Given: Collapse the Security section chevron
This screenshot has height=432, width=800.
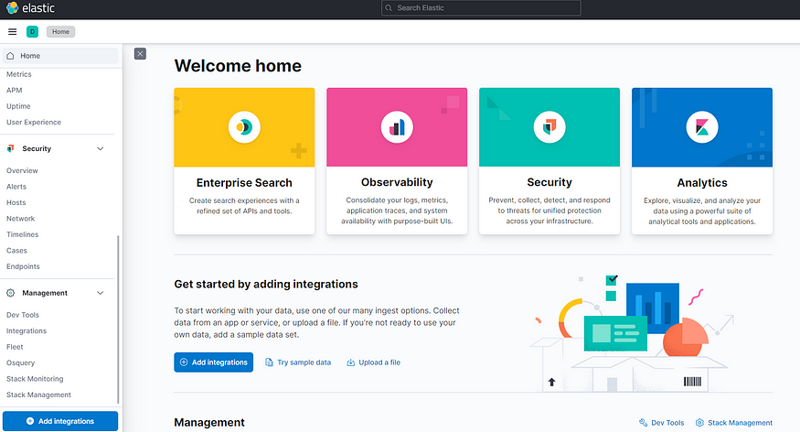Looking at the screenshot, I should click(x=100, y=148).
